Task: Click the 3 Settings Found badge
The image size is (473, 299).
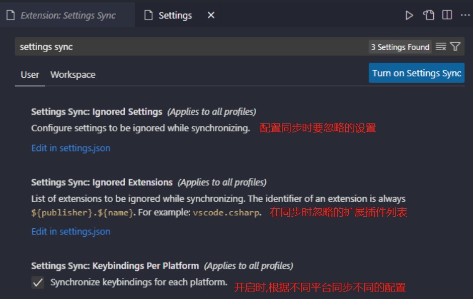Action: click(x=400, y=47)
